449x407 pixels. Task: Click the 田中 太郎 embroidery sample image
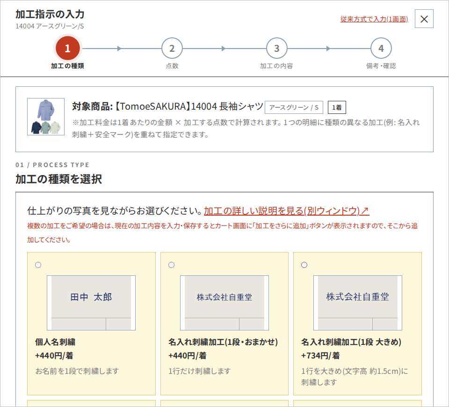(x=91, y=303)
